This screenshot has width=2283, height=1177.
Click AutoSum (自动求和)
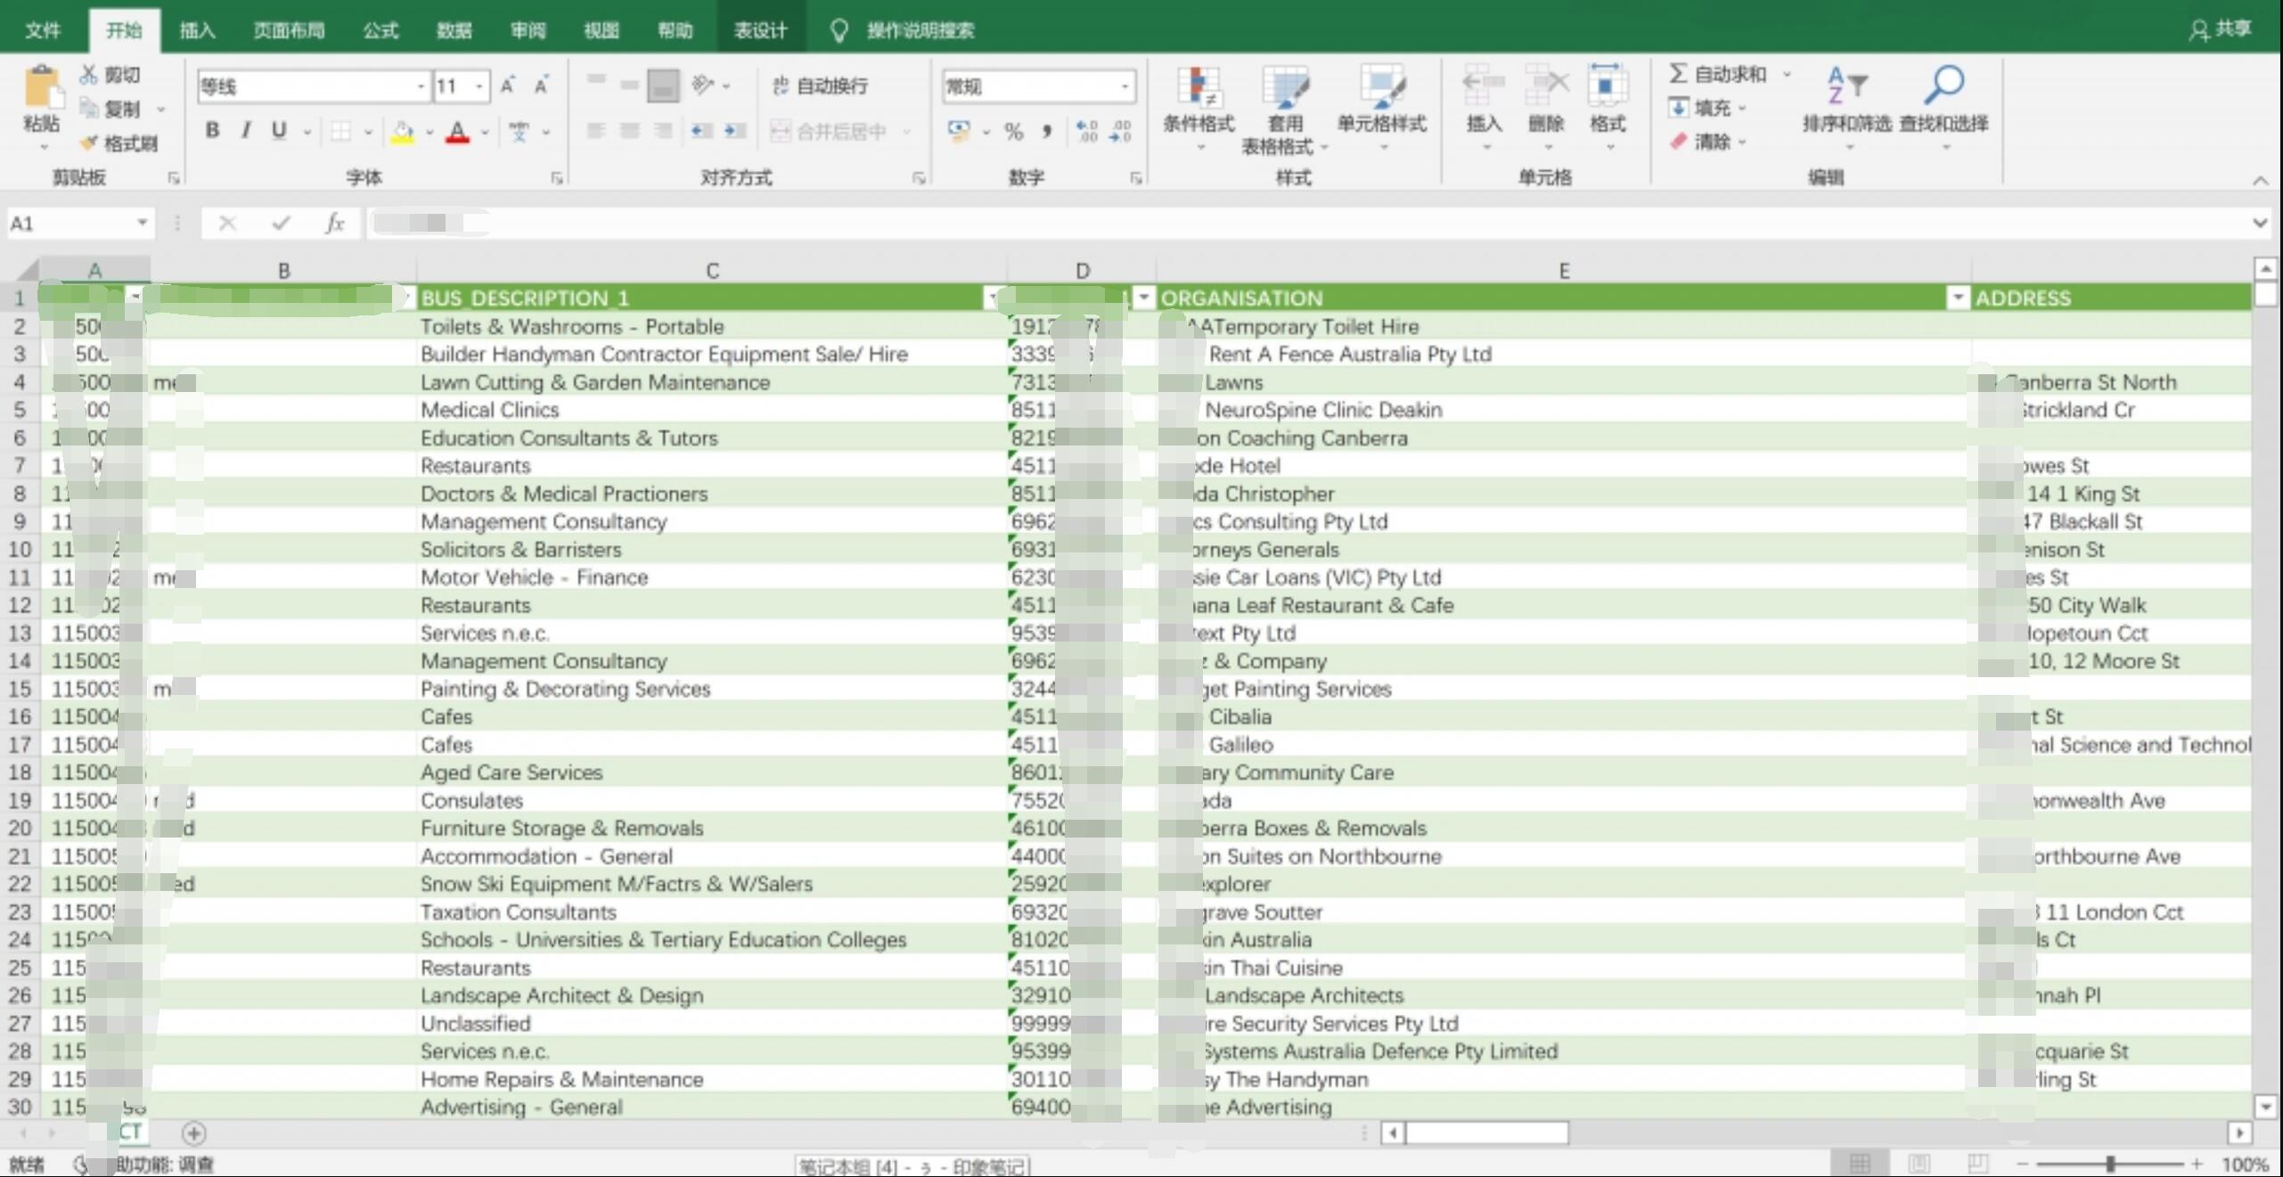click(1717, 74)
